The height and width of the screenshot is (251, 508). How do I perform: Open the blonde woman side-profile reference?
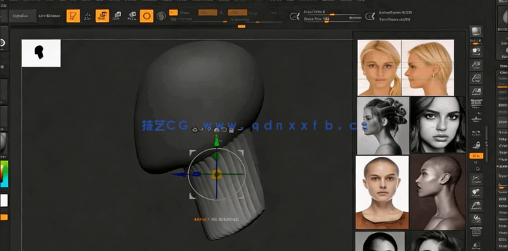[428, 67]
